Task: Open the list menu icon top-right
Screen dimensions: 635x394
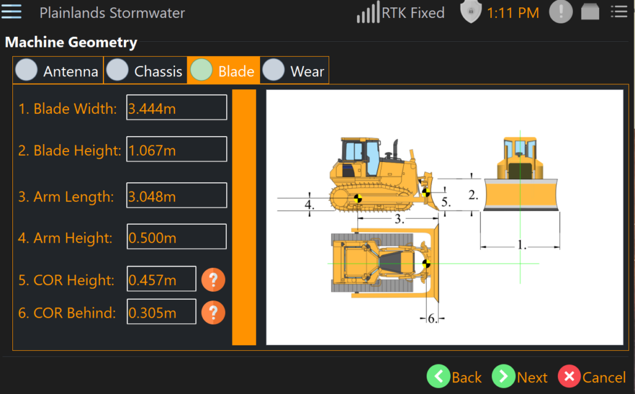Action: (618, 12)
